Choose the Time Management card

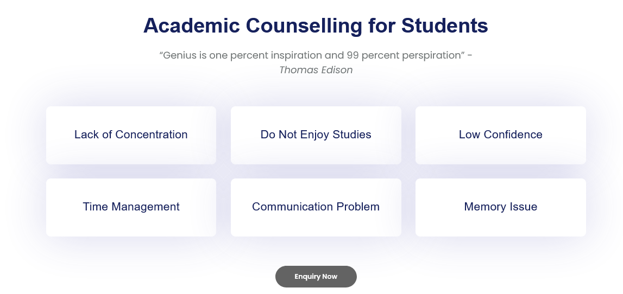point(131,207)
